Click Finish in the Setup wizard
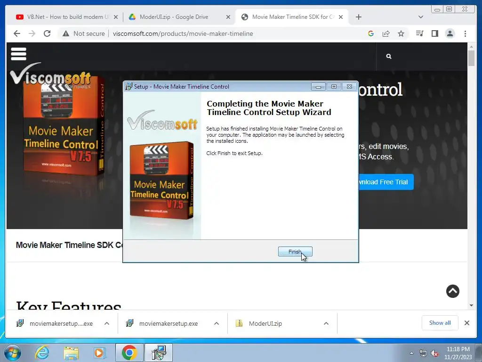The width and height of the screenshot is (482, 362). (x=295, y=252)
